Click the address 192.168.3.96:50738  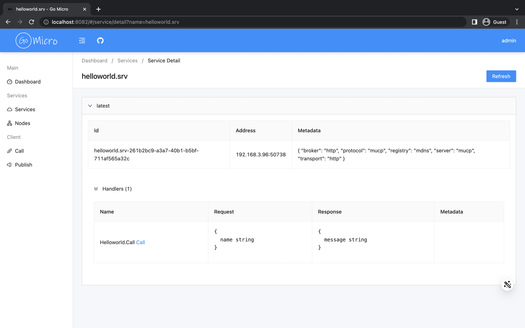[x=261, y=155]
